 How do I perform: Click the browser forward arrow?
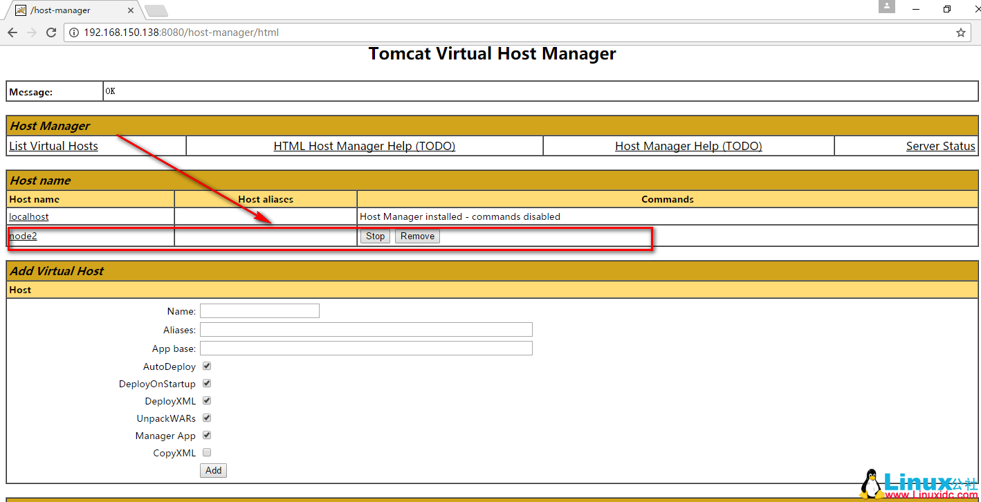click(x=32, y=32)
